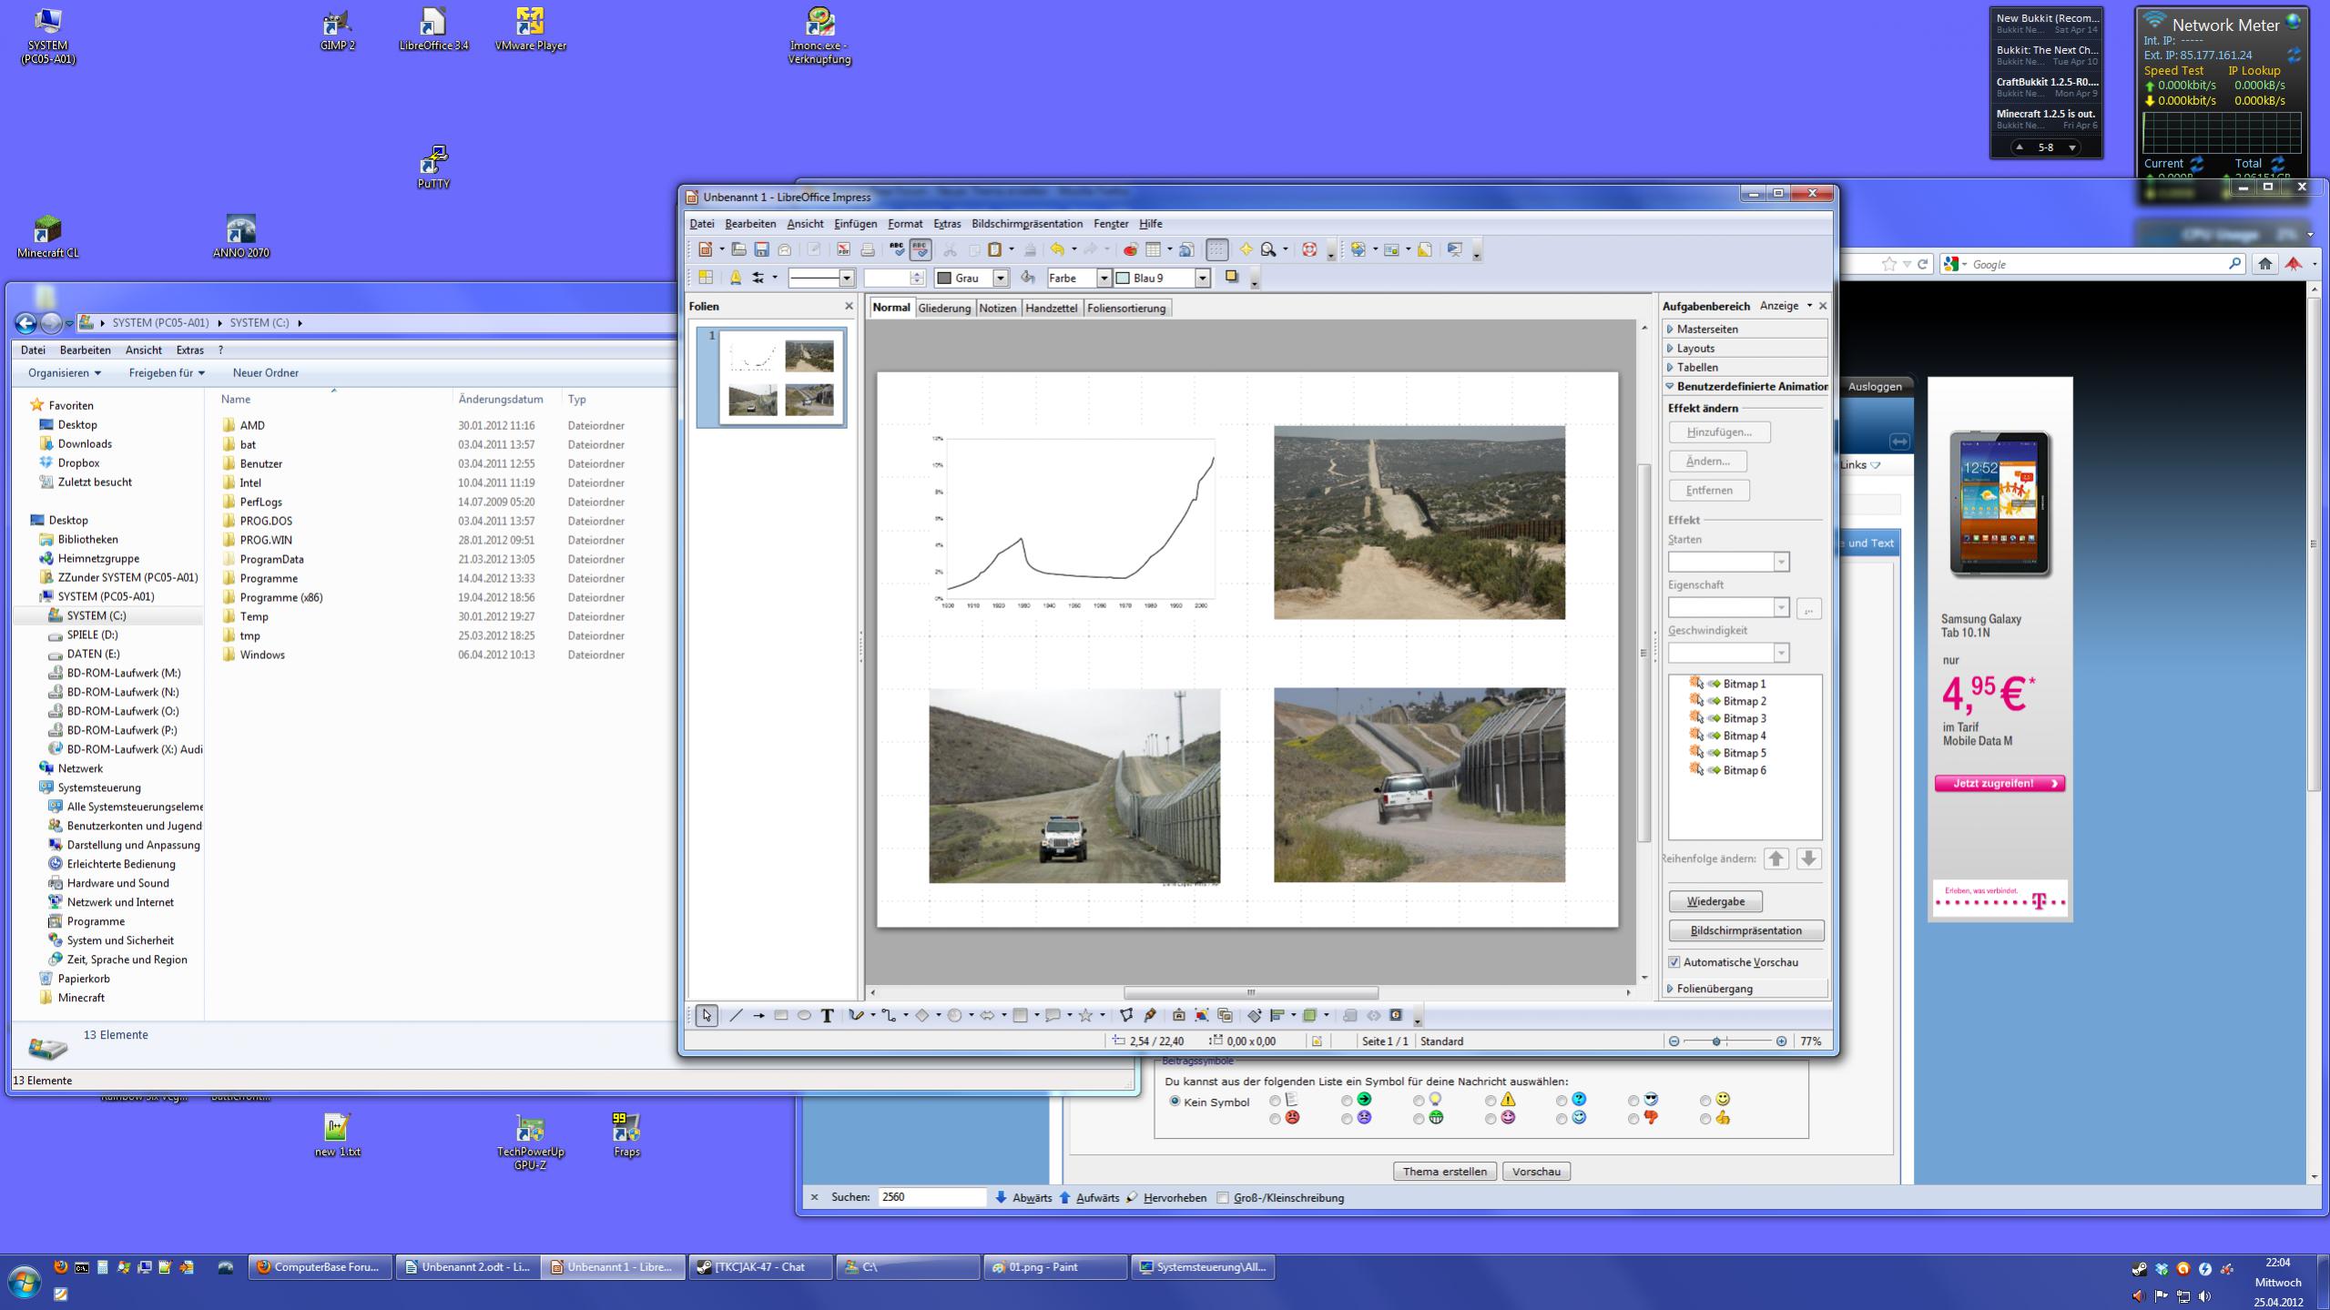Open the Grau line color dropdown
This screenshot has width=2330, height=1310.
(x=1001, y=279)
